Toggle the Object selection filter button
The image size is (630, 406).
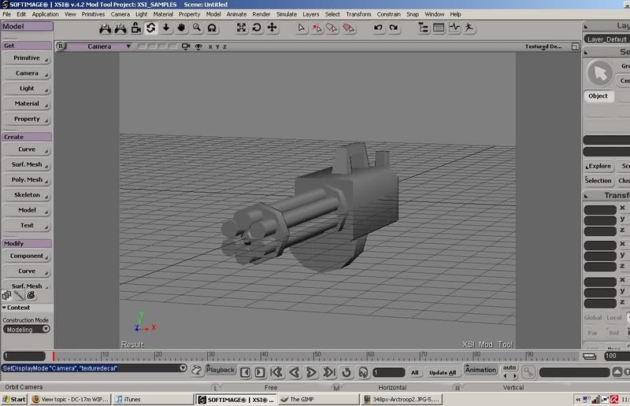click(x=598, y=96)
